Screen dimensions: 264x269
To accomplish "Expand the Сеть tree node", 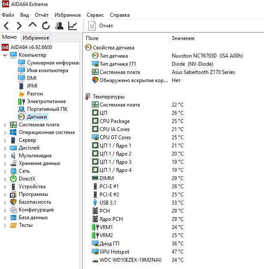I will (x=5, y=171).
